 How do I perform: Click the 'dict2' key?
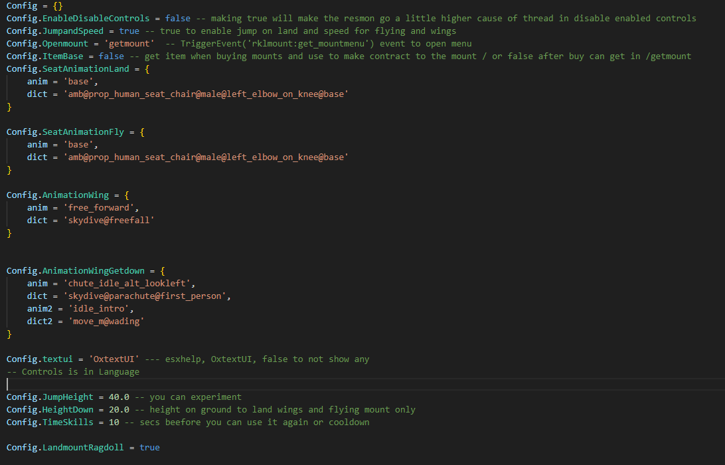[40, 321]
